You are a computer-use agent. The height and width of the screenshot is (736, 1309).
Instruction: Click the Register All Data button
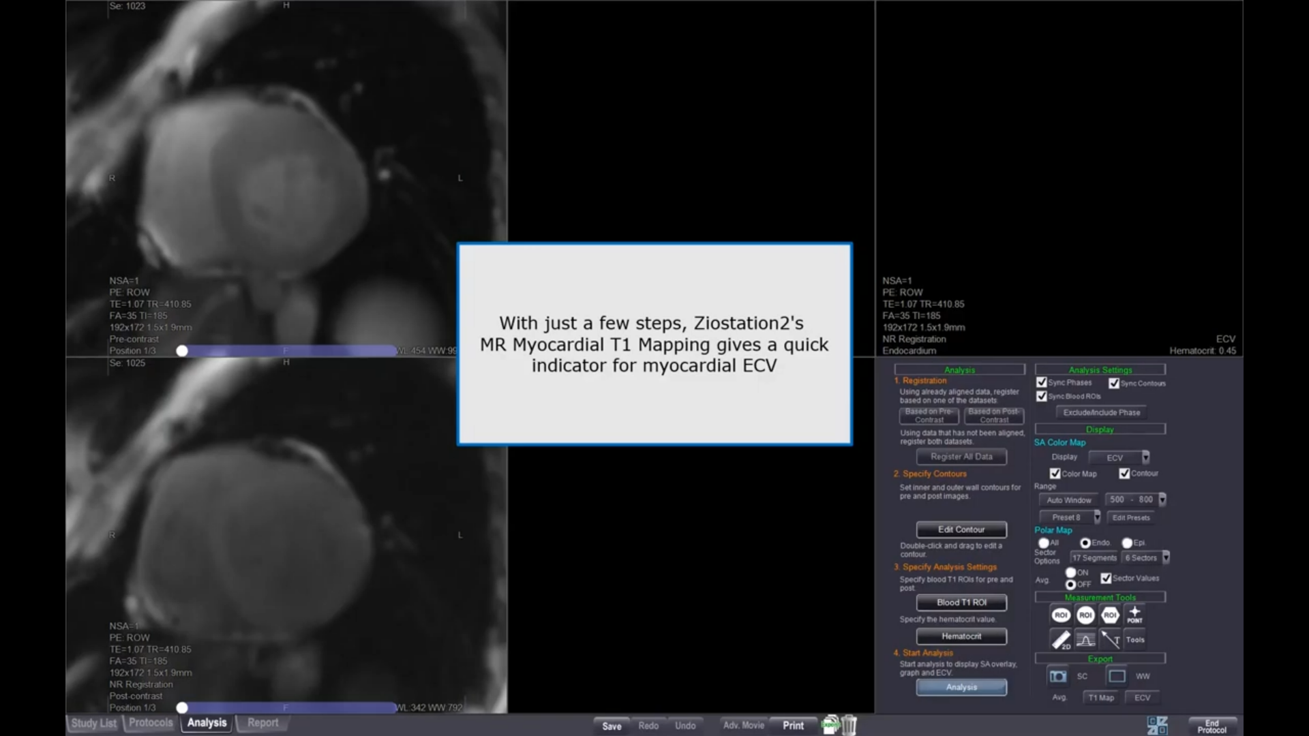point(961,457)
